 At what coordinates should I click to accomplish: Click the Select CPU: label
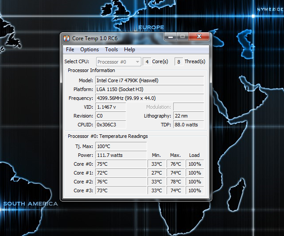pos(77,61)
